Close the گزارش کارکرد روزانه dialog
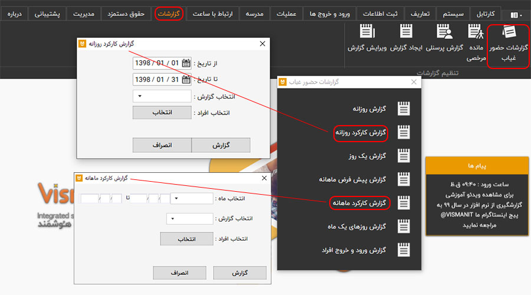 [263, 44]
